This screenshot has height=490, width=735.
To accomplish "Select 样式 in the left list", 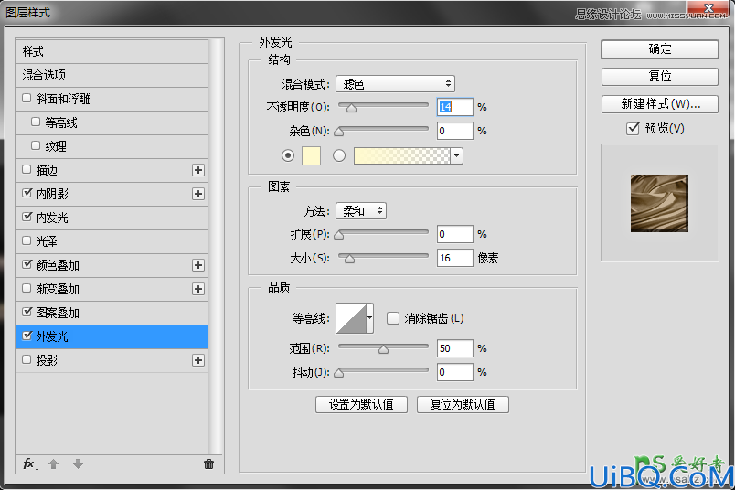I will [112, 51].
